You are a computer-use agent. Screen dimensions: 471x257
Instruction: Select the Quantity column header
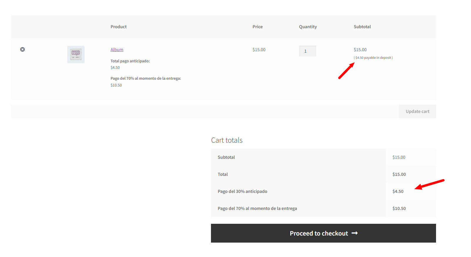(x=308, y=27)
